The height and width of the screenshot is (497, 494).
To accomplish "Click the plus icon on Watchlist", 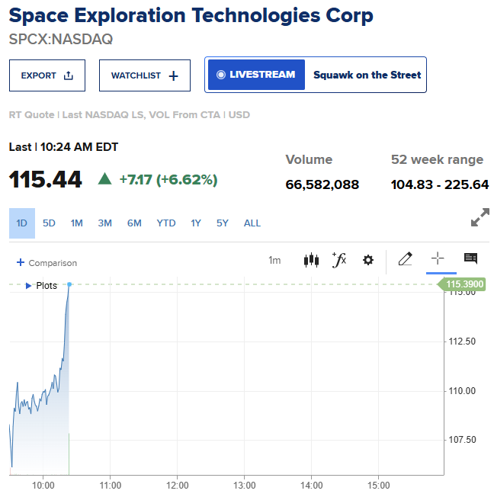I will 174,75.
